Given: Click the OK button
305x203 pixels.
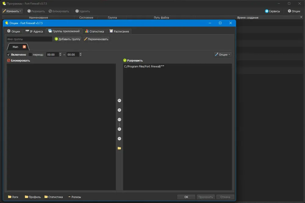Looking at the screenshot, I should pos(186,197).
